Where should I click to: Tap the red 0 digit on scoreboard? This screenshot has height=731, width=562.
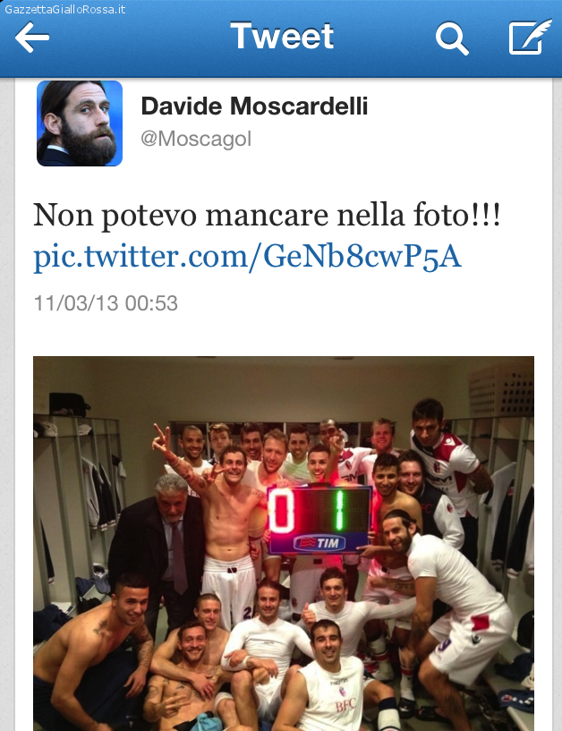click(281, 512)
